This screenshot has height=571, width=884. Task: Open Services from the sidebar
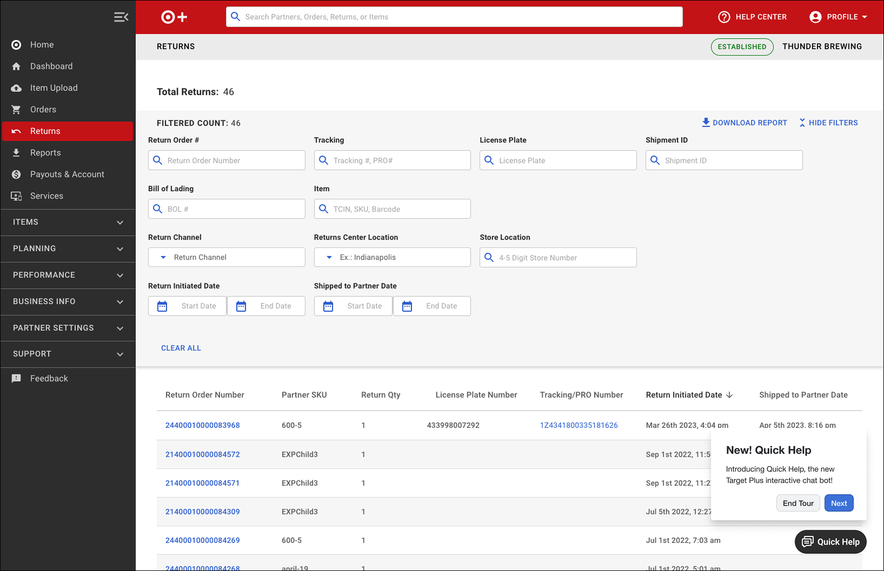coord(68,196)
